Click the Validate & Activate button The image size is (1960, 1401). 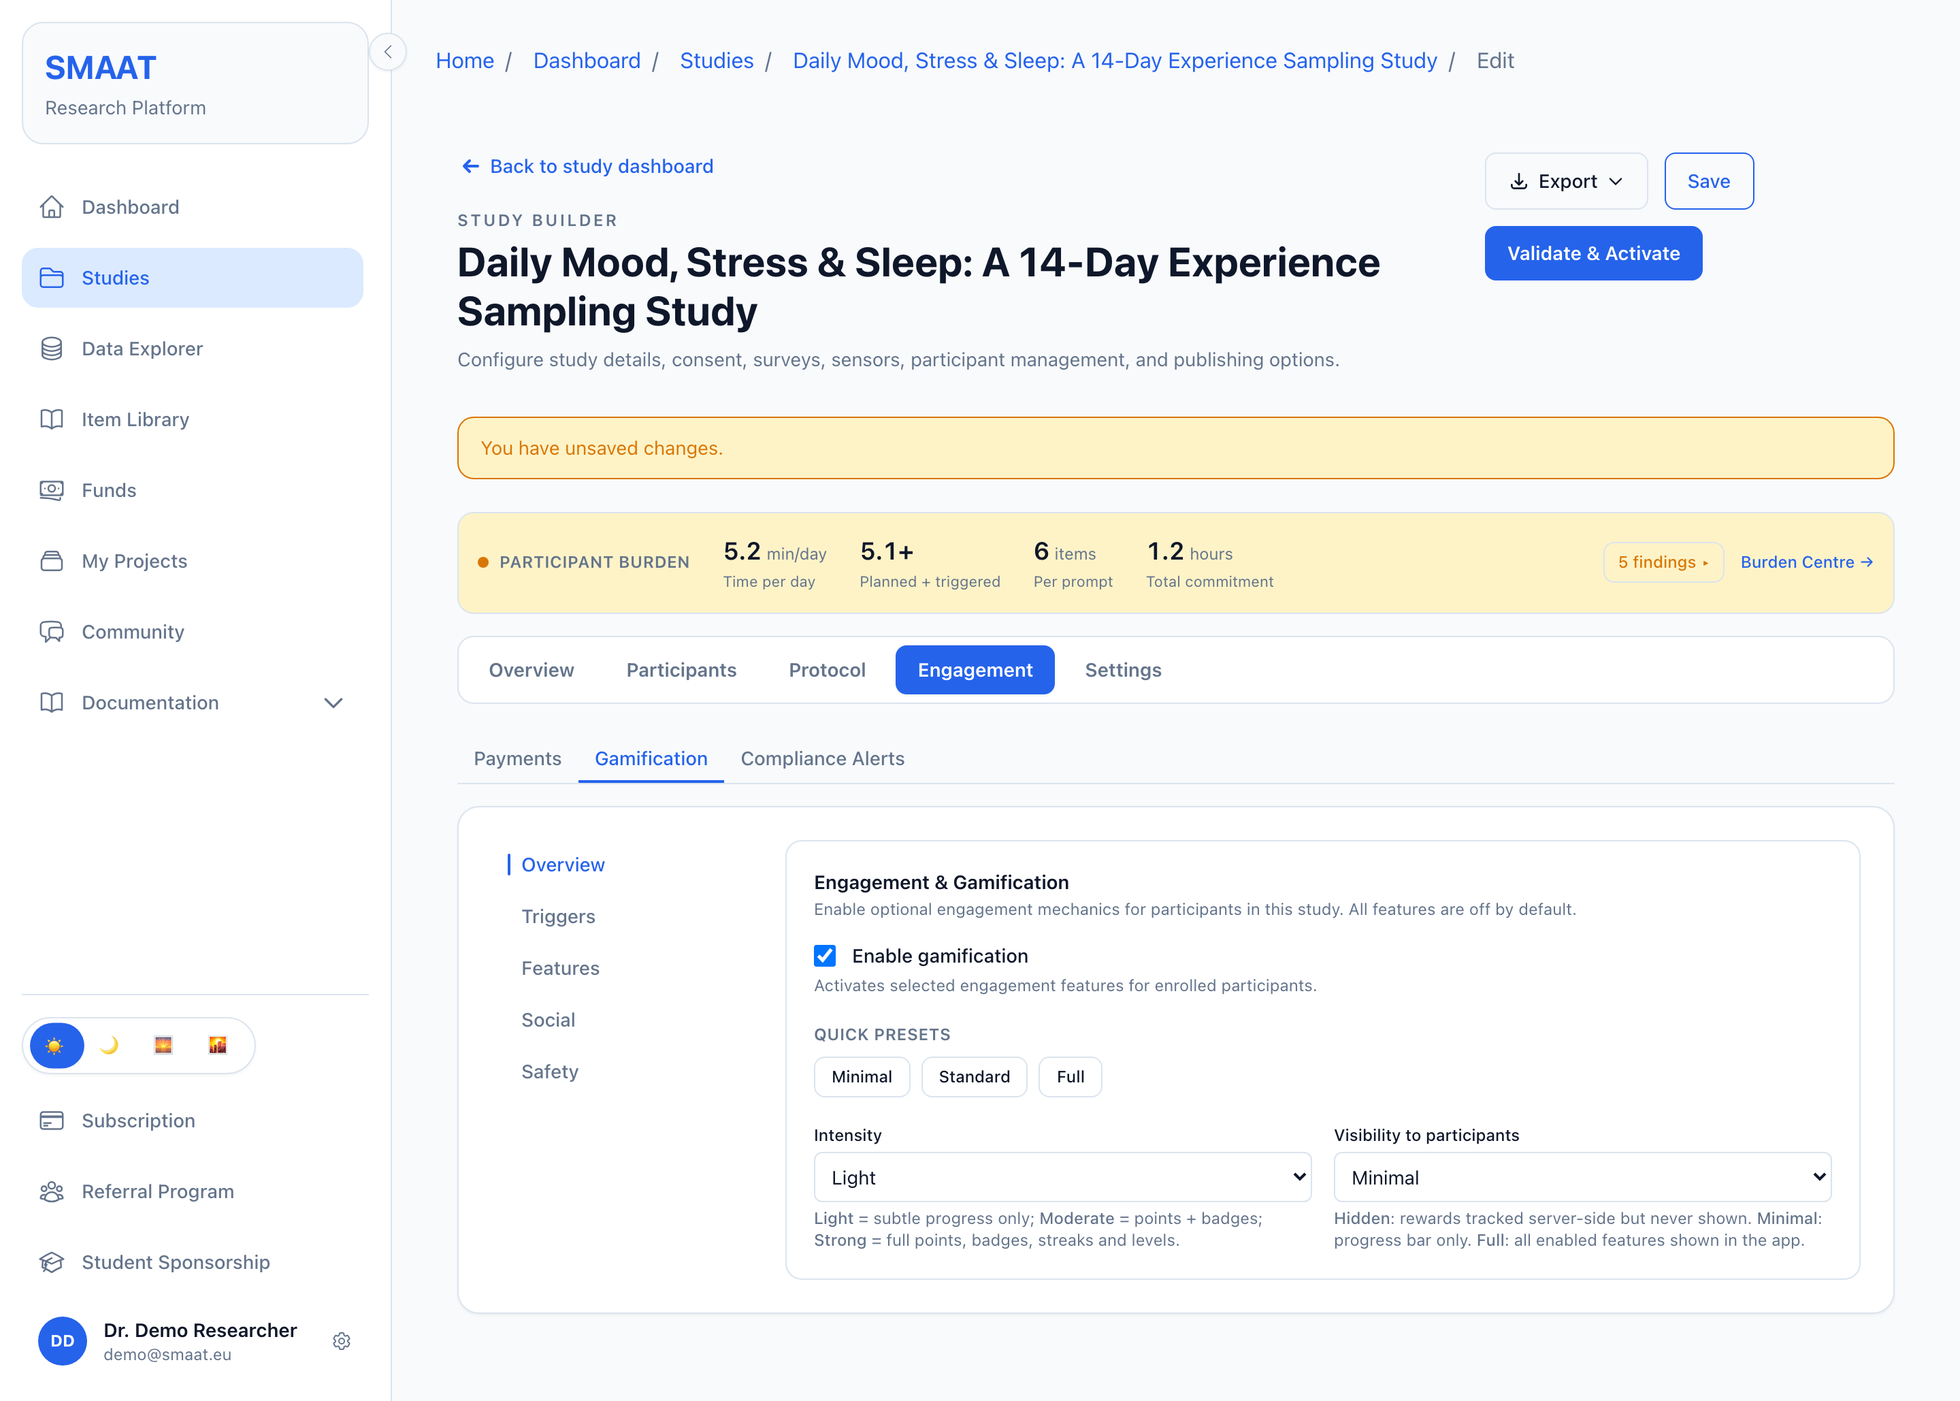pyautogui.click(x=1592, y=254)
